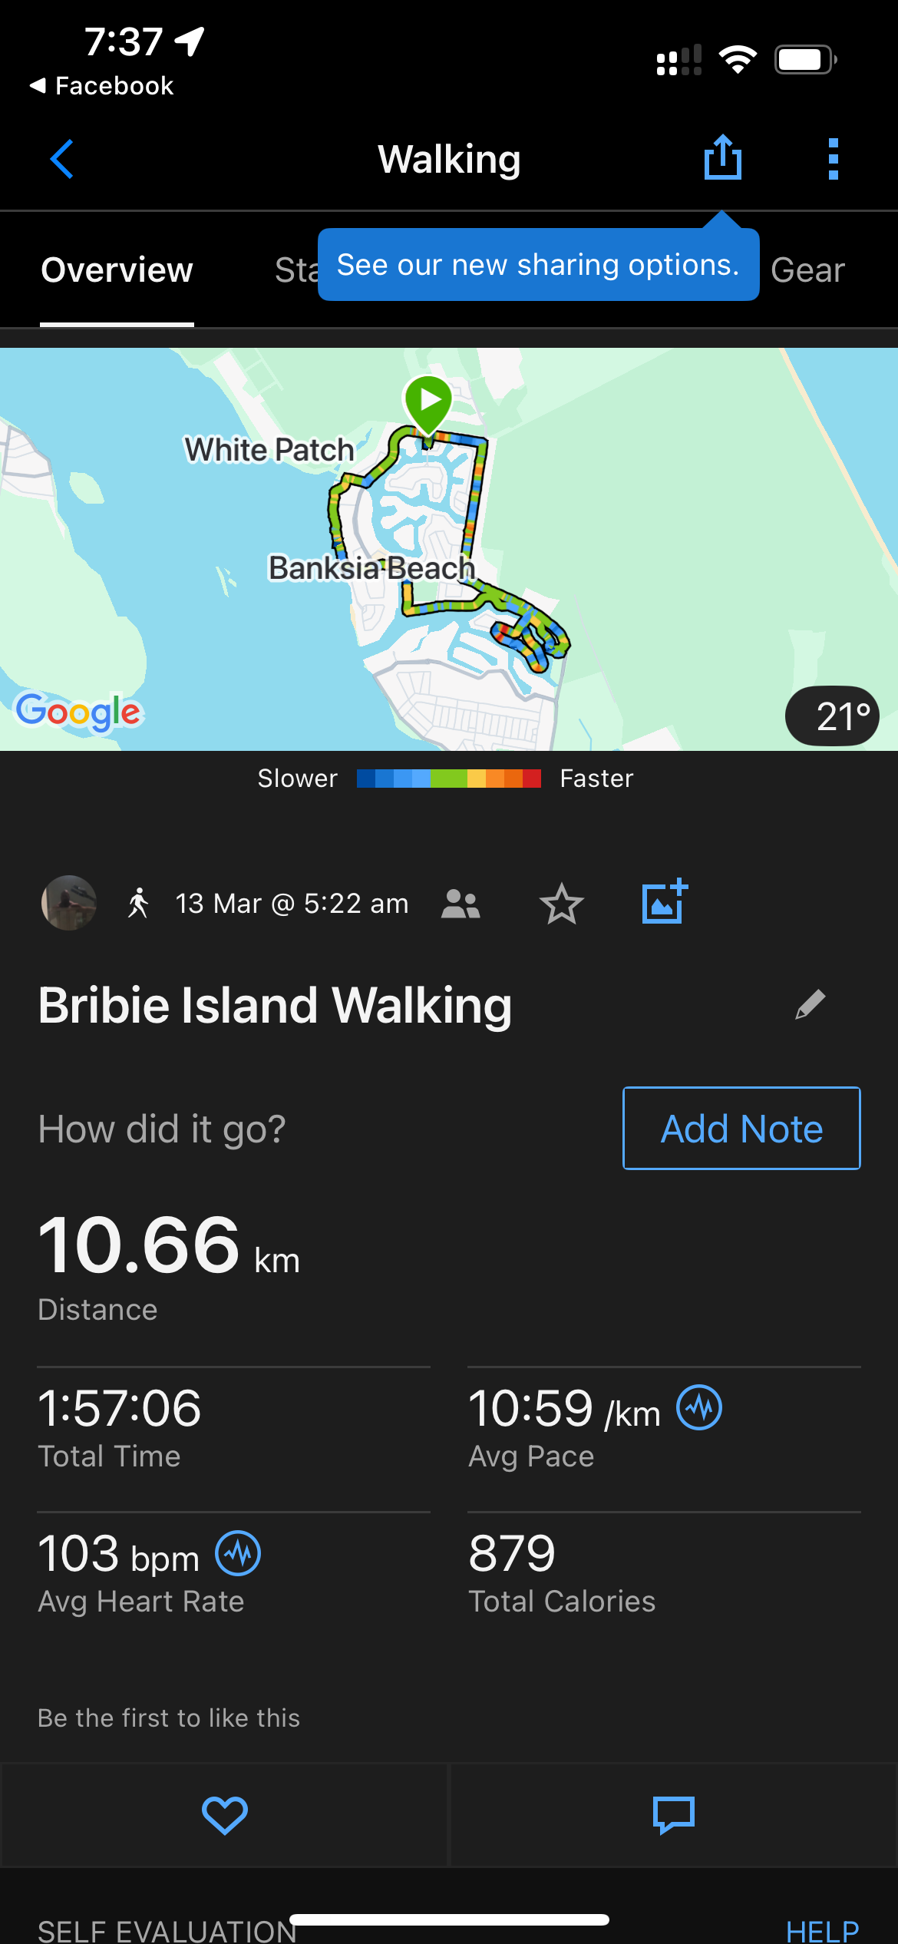Like the activity with heart icon
898x1944 pixels.
[224, 1815]
